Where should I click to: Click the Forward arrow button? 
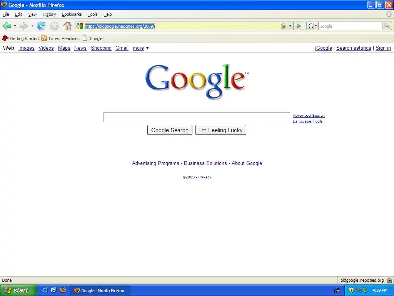pyautogui.click(x=23, y=26)
